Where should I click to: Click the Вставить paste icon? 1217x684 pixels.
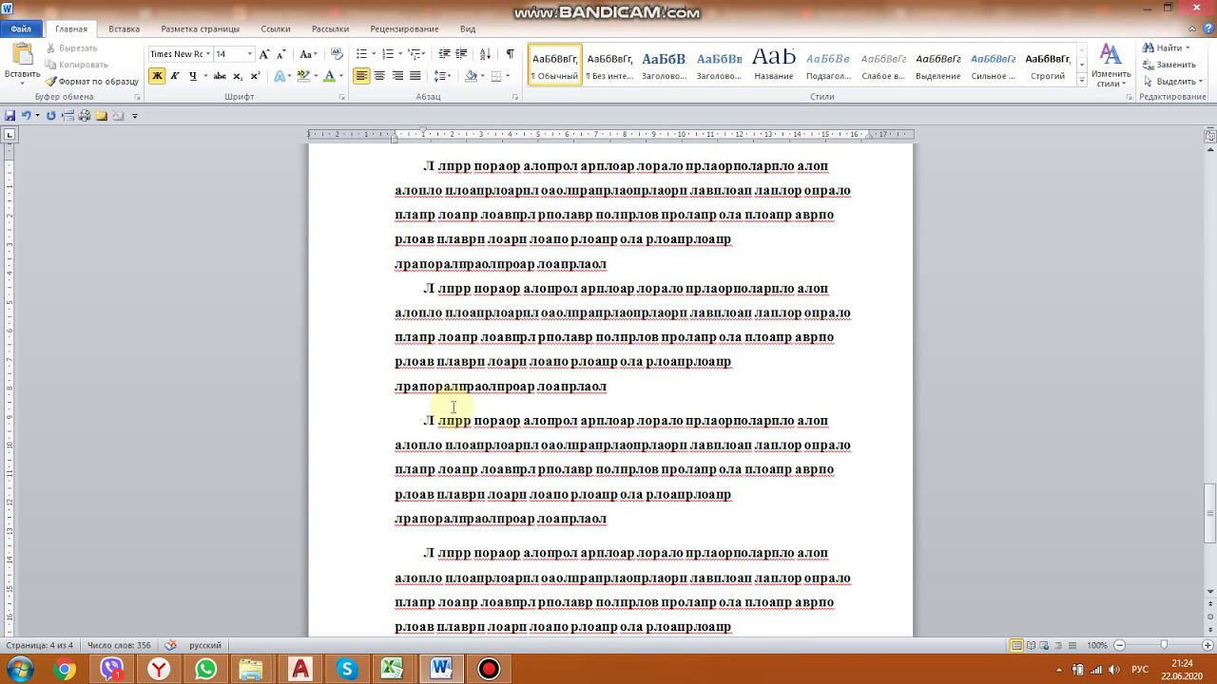click(22, 54)
